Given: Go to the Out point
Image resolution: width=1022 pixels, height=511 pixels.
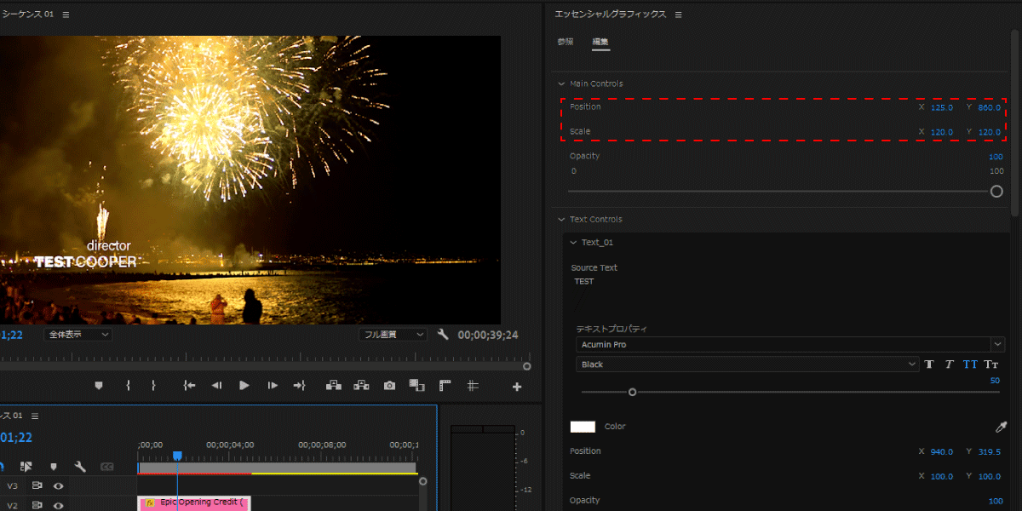Looking at the screenshot, I should tap(299, 386).
